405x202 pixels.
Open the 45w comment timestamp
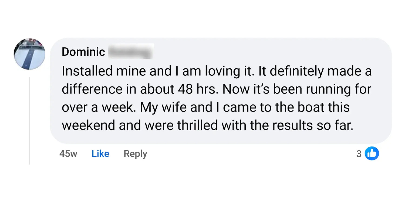coord(68,154)
